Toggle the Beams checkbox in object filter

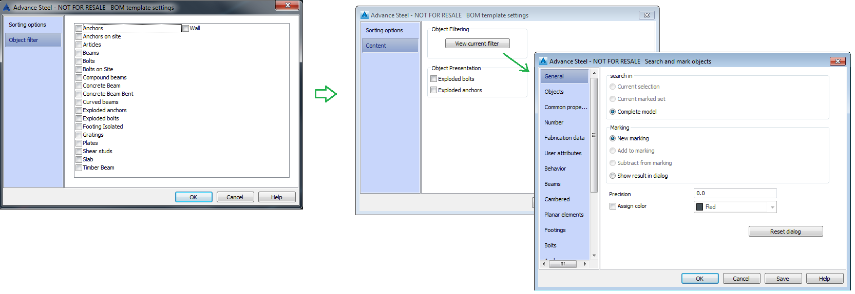tap(79, 53)
